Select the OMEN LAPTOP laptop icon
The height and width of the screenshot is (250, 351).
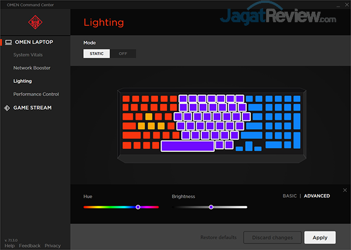click(x=8, y=42)
